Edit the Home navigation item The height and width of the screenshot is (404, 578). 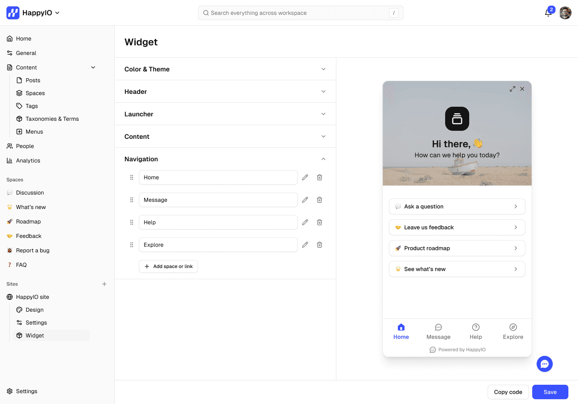pyautogui.click(x=305, y=177)
